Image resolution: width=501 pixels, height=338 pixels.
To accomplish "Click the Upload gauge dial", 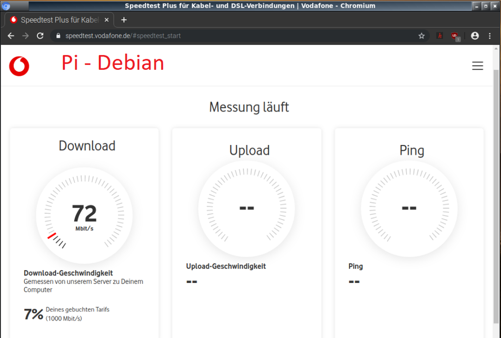I will [246, 209].
